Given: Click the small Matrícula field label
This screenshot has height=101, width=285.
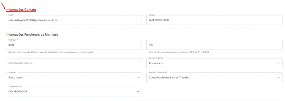Looking at the screenshot, I should [x=12, y=40].
